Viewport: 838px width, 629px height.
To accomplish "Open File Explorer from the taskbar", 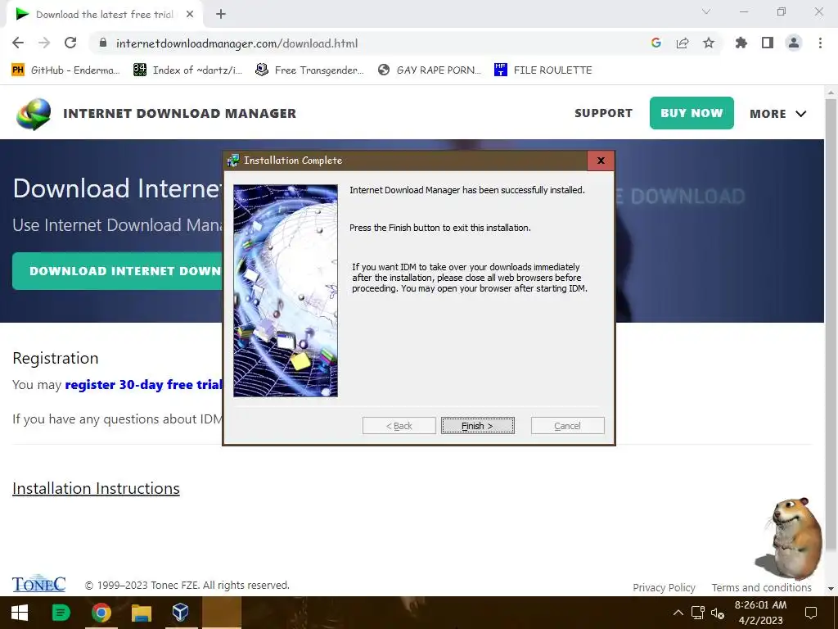I will point(142,613).
